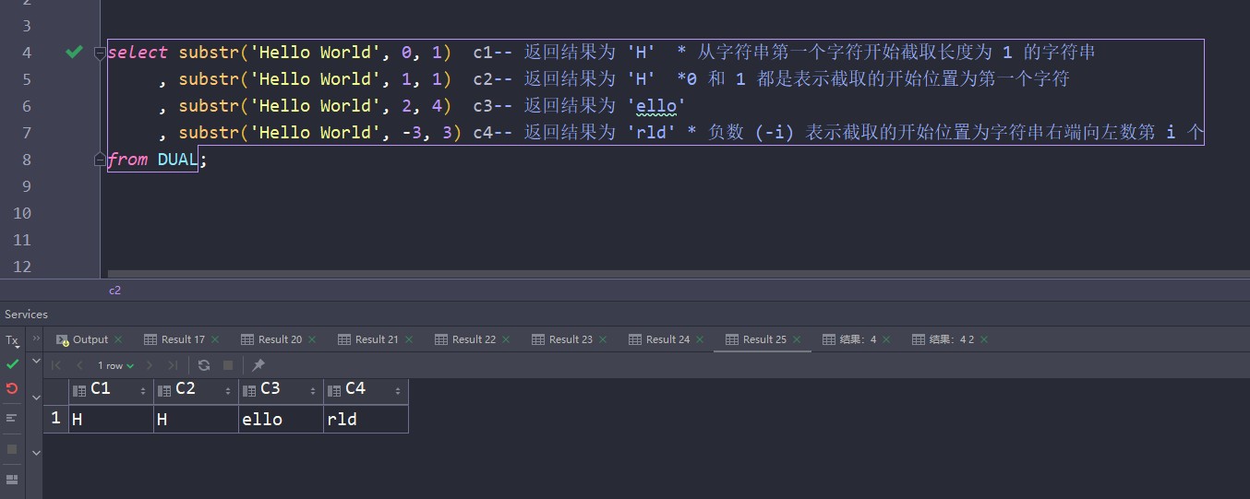Click the red Rollback icon

point(12,388)
